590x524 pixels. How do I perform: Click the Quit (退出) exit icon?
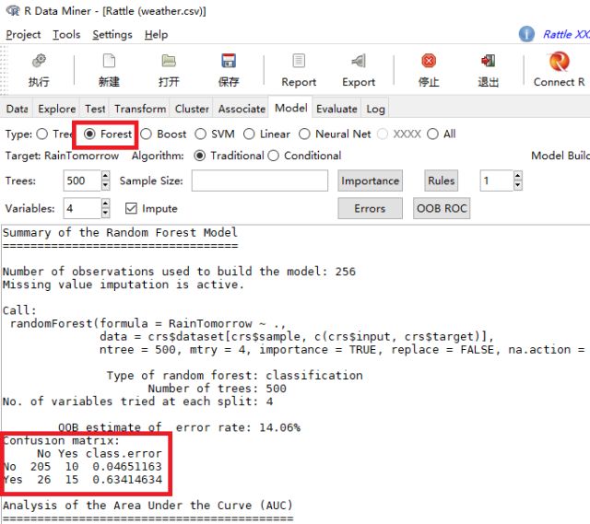[x=488, y=61]
